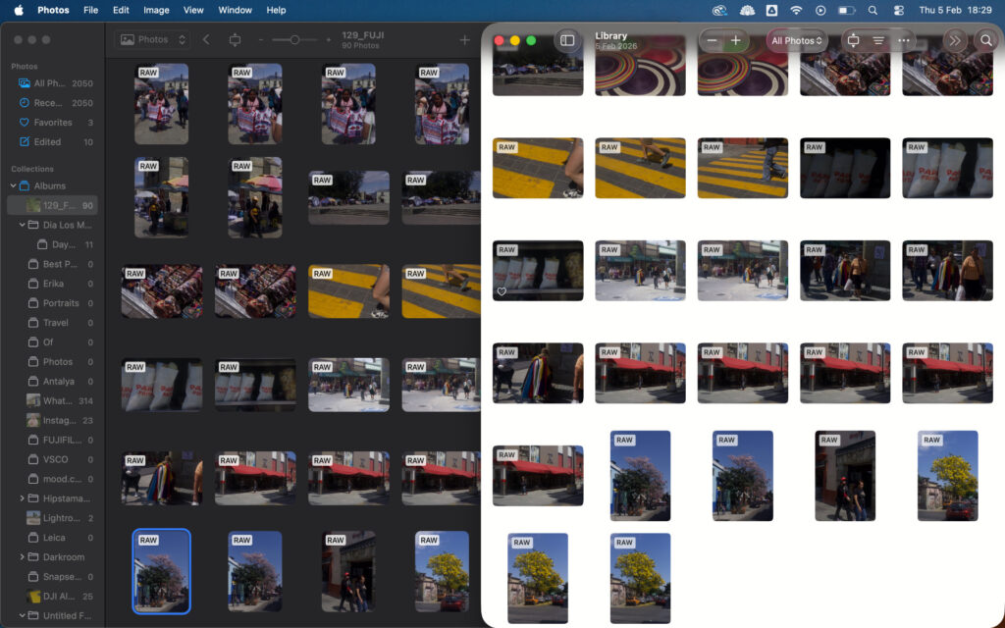Click the crop-frame icon in the Library toolbar
The width and height of the screenshot is (1005, 628).
tap(855, 40)
